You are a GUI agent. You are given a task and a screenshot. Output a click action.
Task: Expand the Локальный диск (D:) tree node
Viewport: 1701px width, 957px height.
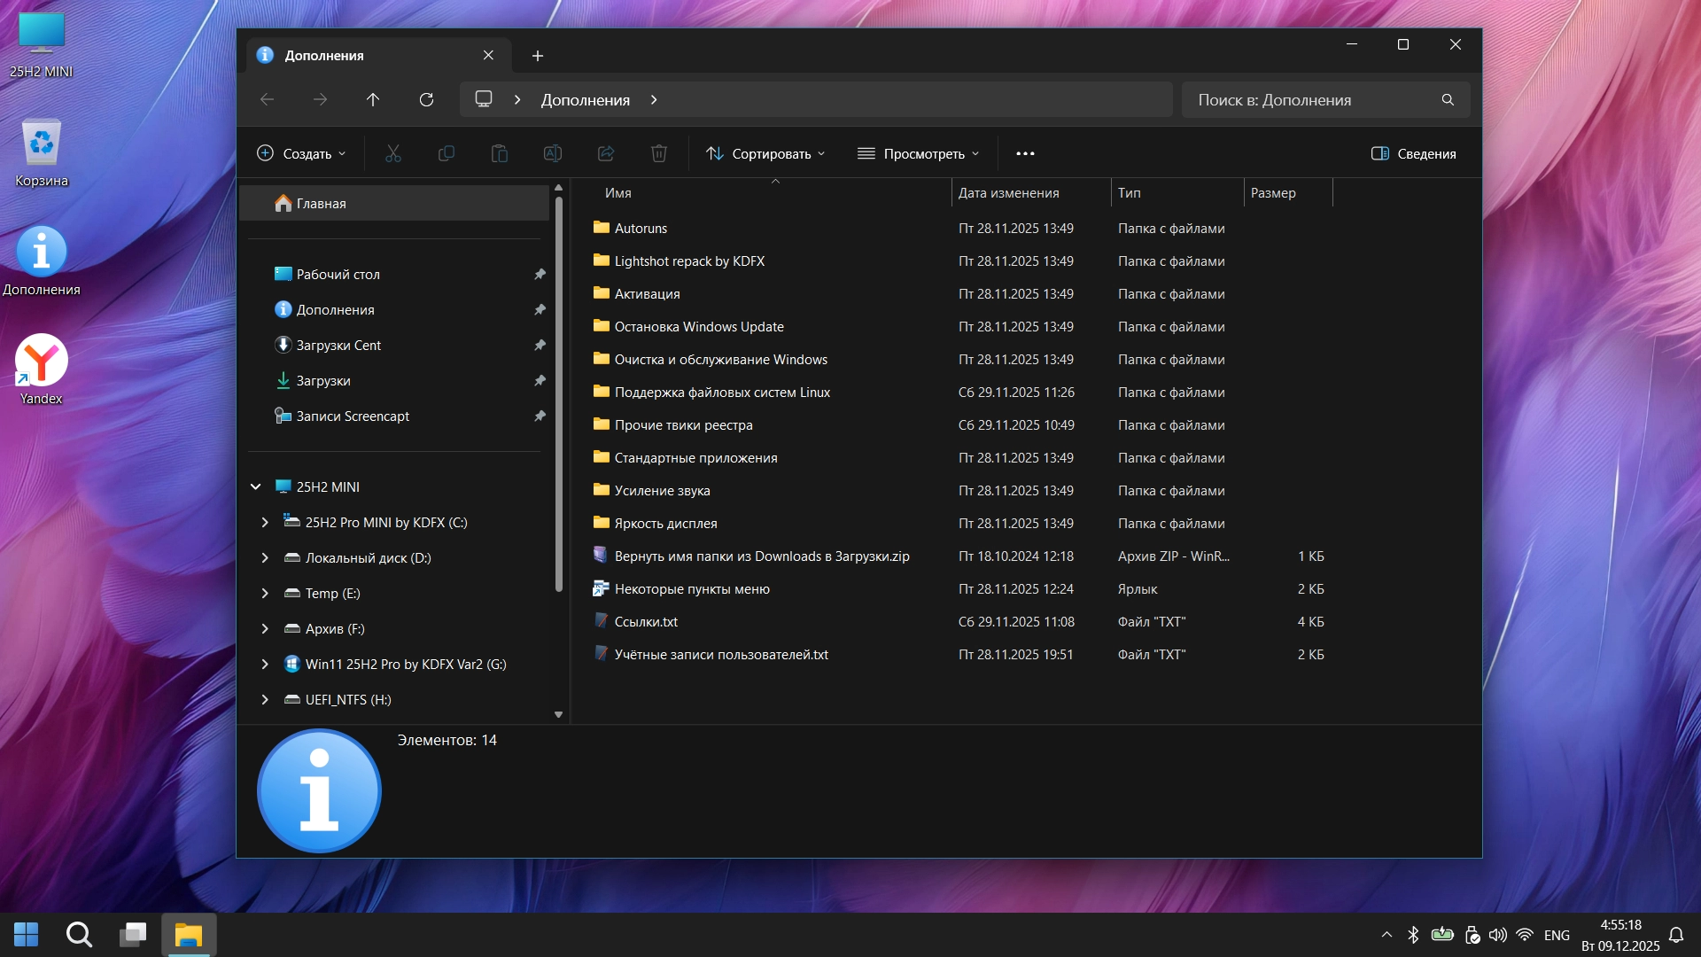pos(265,557)
